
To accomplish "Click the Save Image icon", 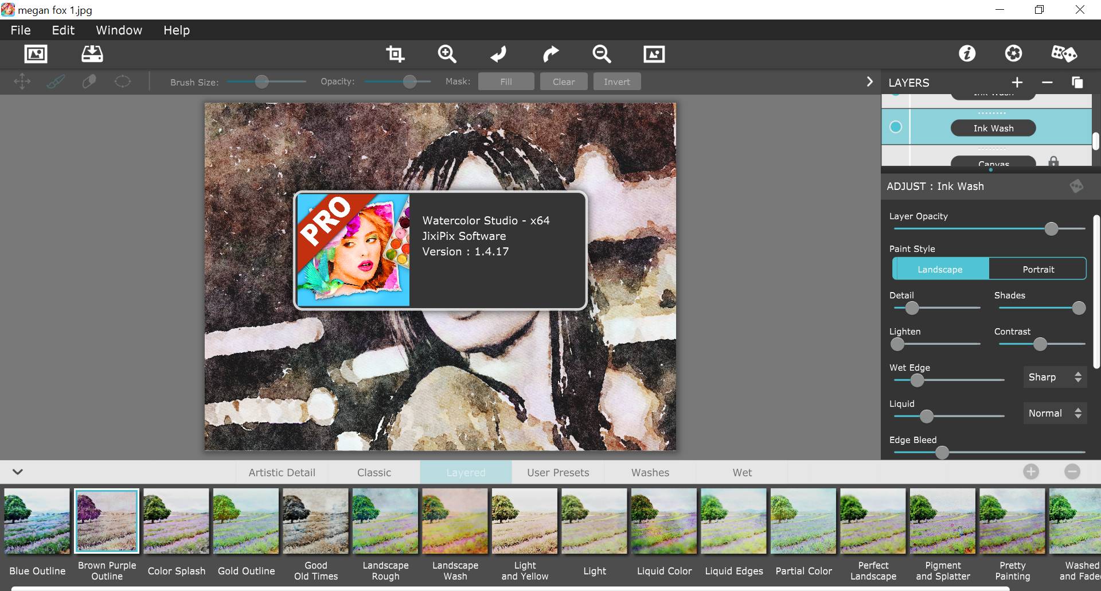I will (92, 54).
